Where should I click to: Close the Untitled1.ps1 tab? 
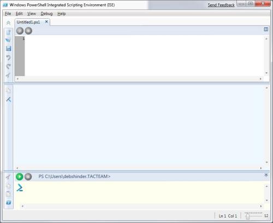click(46, 21)
